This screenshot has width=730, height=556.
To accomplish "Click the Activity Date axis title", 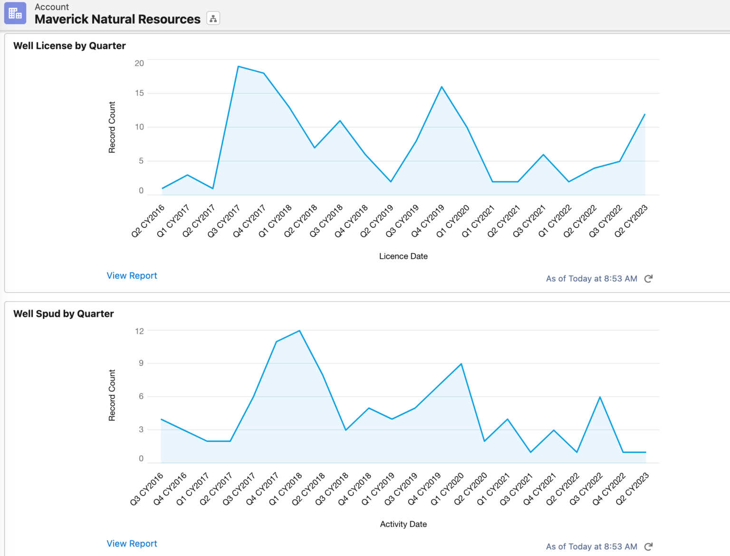I will pos(403,524).
